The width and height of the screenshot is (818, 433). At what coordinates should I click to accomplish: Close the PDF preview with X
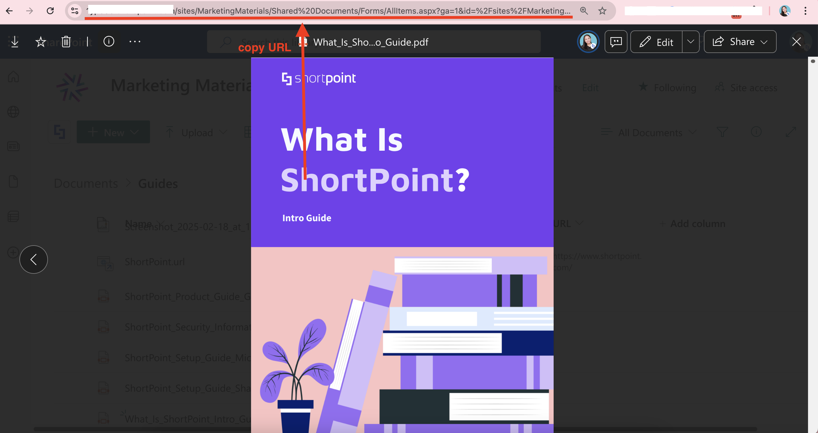pyautogui.click(x=796, y=42)
